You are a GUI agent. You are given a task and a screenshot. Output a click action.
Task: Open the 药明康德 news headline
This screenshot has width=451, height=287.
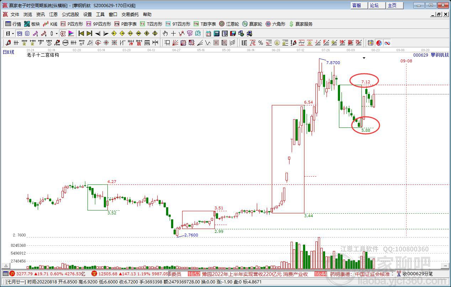(360, 274)
